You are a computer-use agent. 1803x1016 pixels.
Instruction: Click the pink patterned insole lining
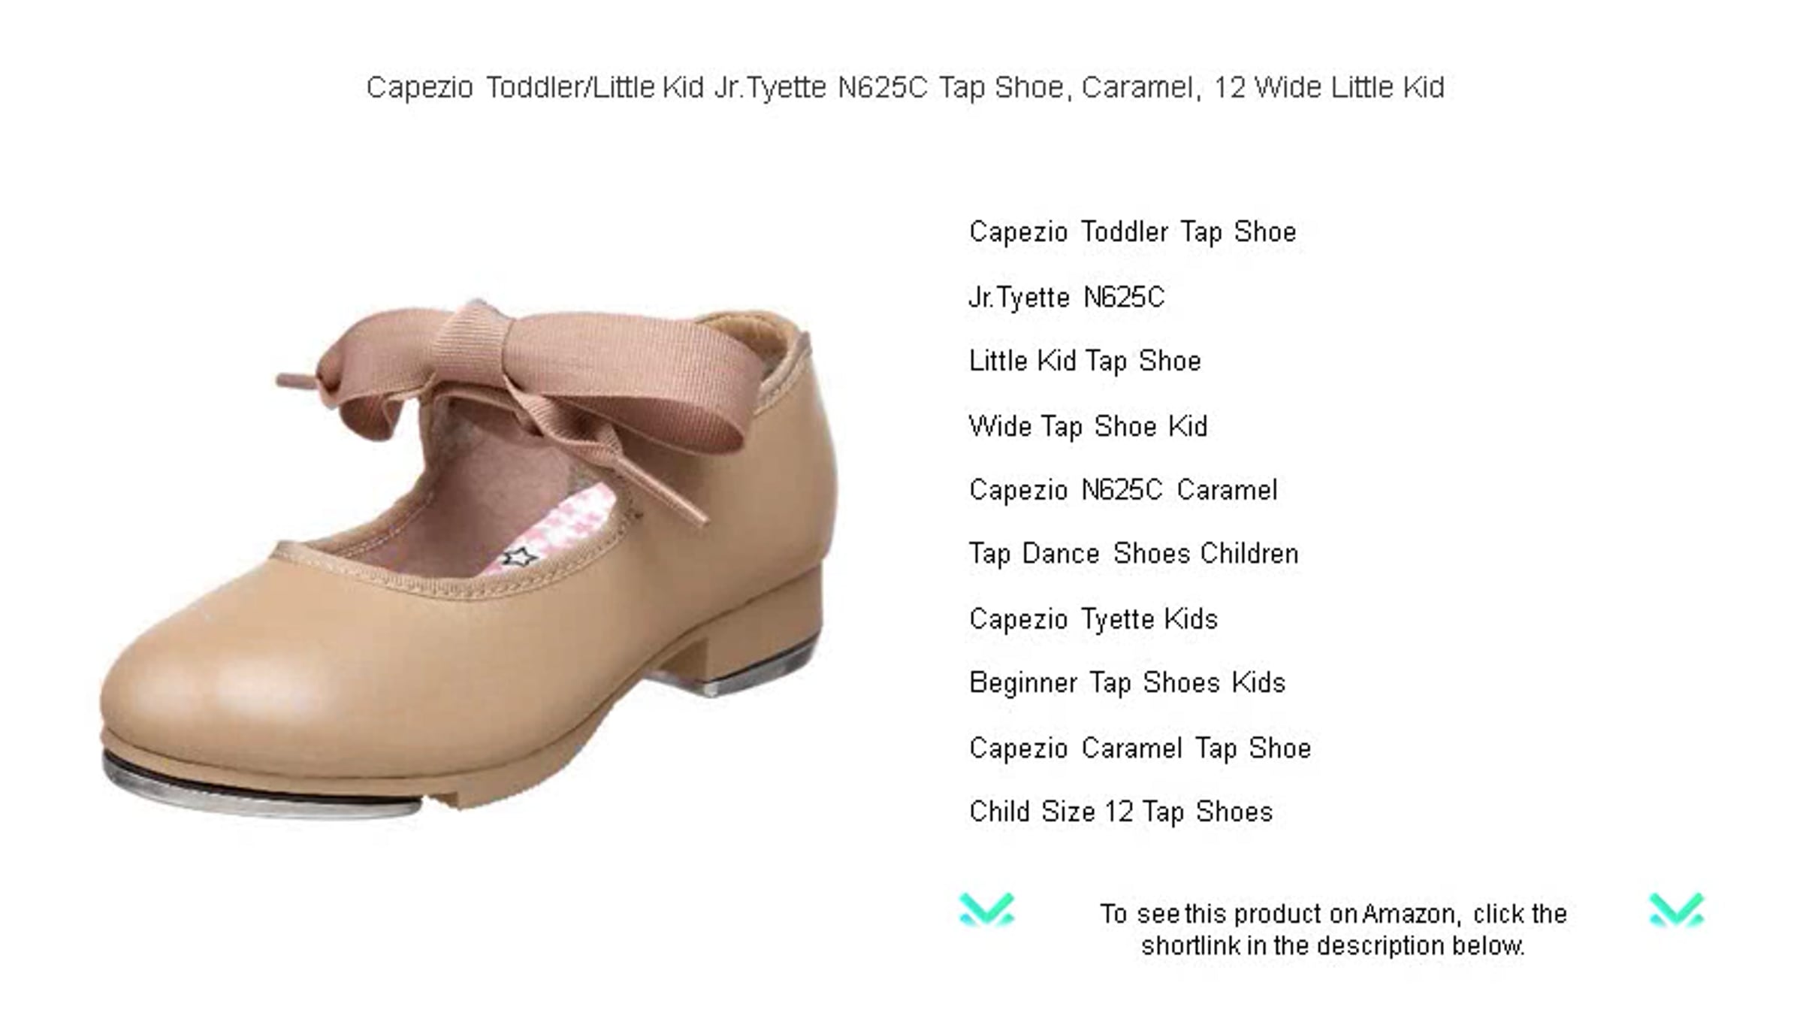coord(556,526)
